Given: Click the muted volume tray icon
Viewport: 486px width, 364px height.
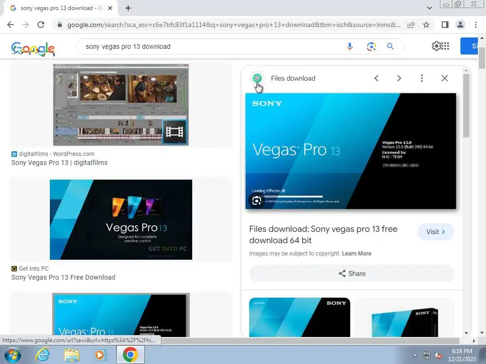Looking at the screenshot, I should (x=438, y=355).
